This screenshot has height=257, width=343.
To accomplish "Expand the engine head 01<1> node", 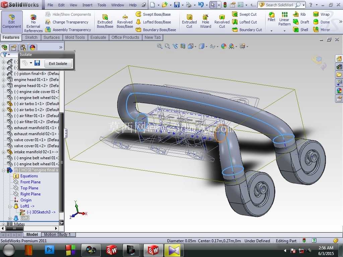I will 3,80.
